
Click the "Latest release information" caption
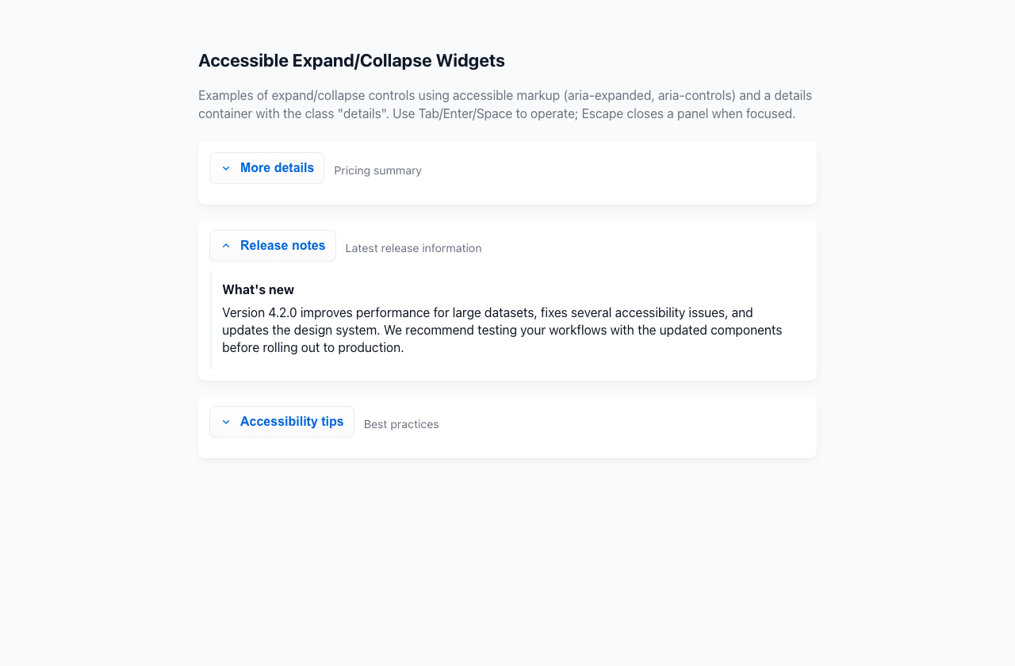coord(413,248)
